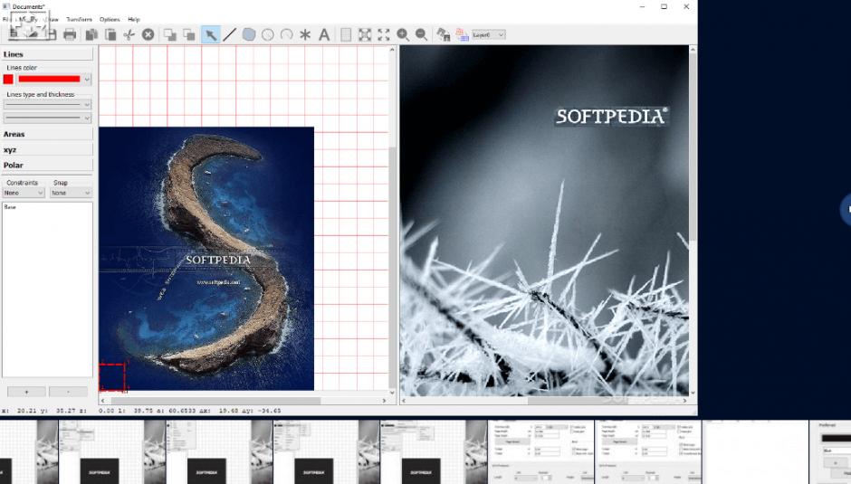The width and height of the screenshot is (851, 484).
Task: Click the small red color swatch
Action: [x=8, y=80]
